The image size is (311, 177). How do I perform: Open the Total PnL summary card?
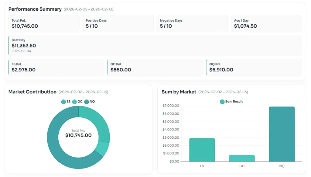[44, 24]
